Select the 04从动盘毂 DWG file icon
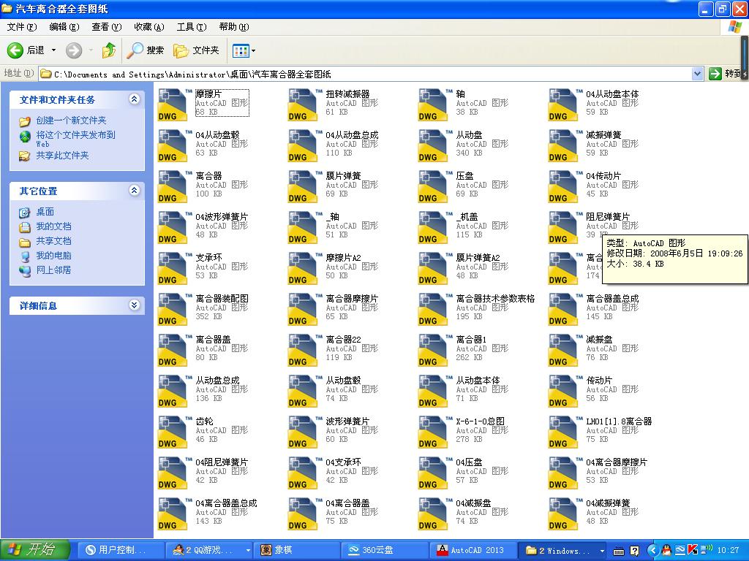 [173, 146]
